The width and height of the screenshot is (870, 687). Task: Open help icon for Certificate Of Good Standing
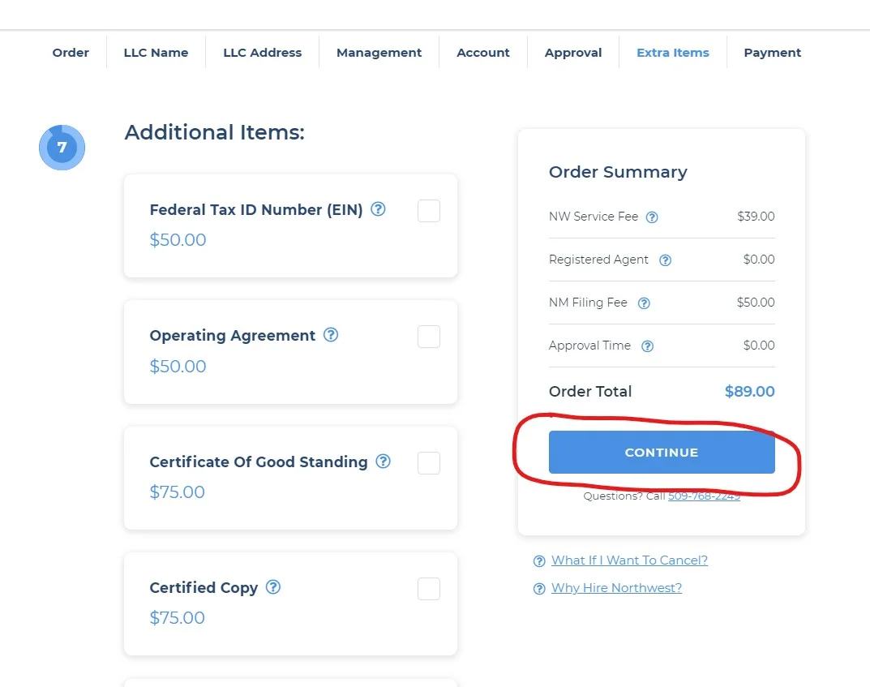coord(384,462)
